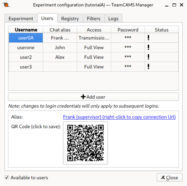Click the TeamCAMS app icon in title bar
187x186 pixels.
[x=6, y=5]
